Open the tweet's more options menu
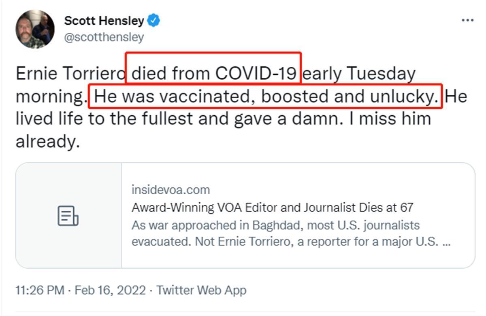486x316 pixels. [467, 20]
